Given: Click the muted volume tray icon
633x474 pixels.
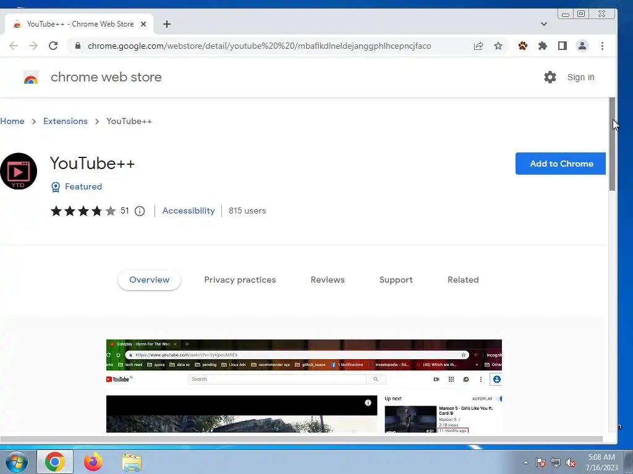Looking at the screenshot, I should pyautogui.click(x=571, y=463).
